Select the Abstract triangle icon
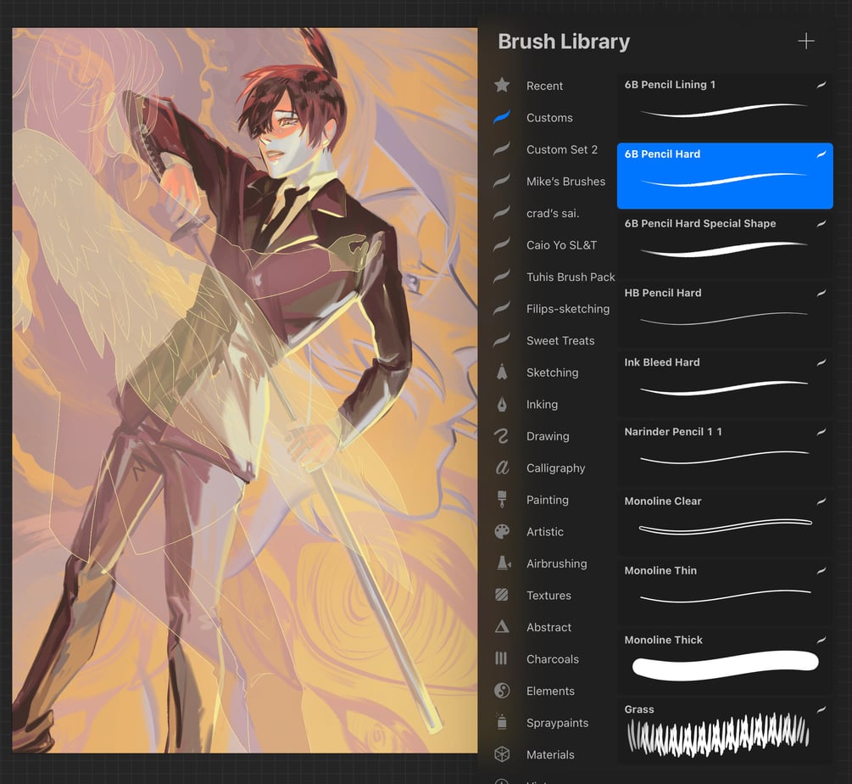This screenshot has width=852, height=784. [501, 627]
